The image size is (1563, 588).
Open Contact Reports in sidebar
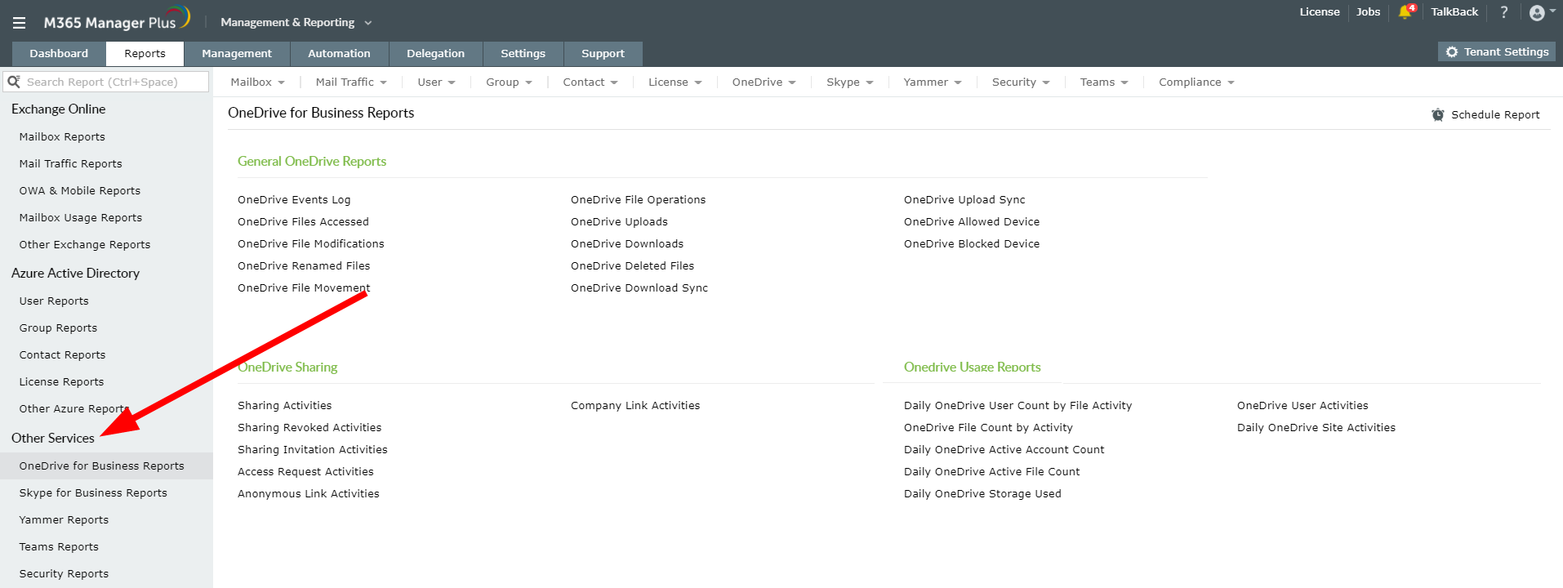(x=62, y=355)
